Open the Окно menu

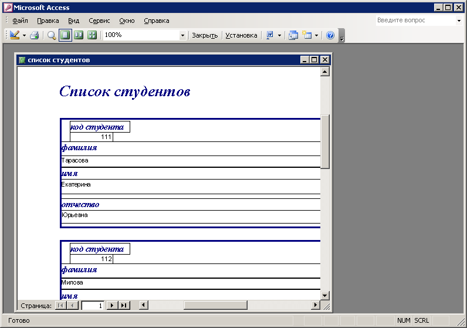point(127,21)
